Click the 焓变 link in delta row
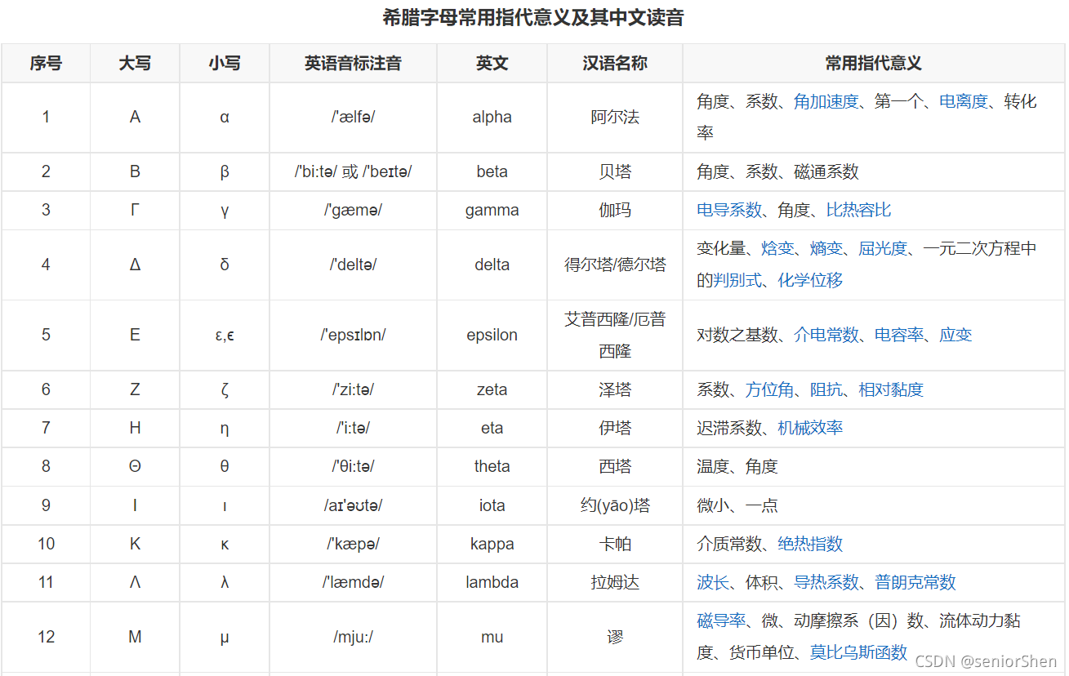 [777, 248]
